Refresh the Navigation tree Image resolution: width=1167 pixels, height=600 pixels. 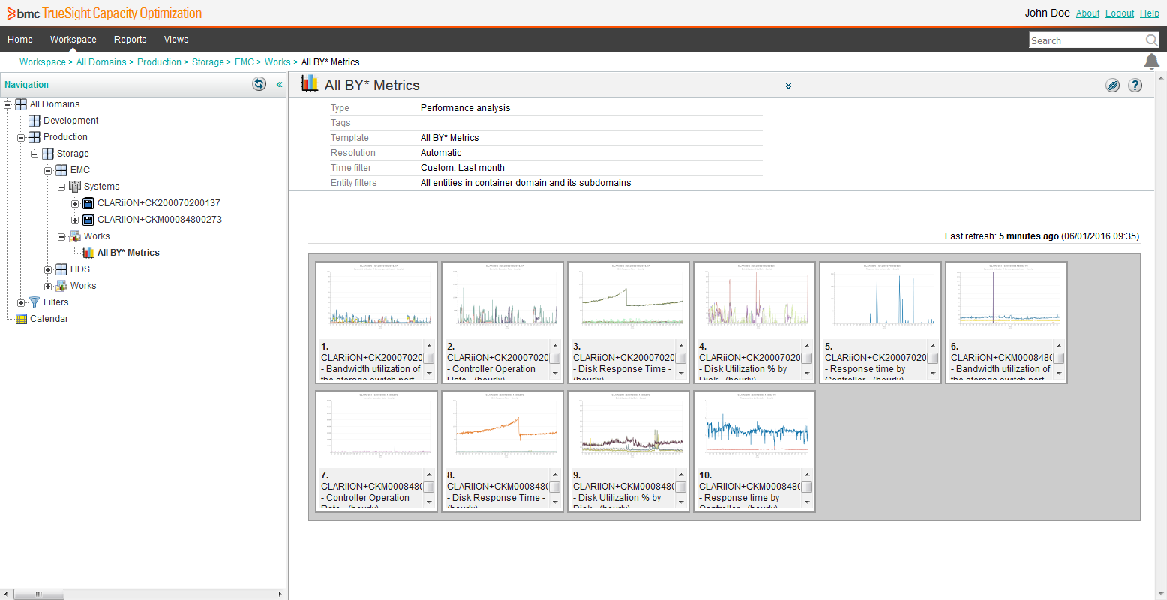pyautogui.click(x=259, y=84)
